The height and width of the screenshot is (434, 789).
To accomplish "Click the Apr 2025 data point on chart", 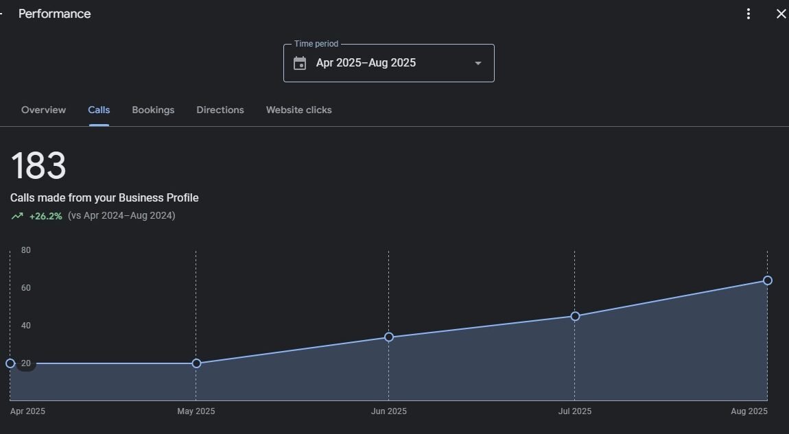I will click(x=10, y=363).
